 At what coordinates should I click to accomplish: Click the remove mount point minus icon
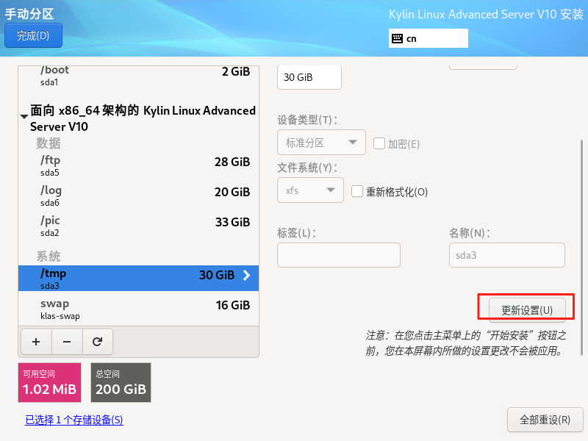(x=67, y=342)
